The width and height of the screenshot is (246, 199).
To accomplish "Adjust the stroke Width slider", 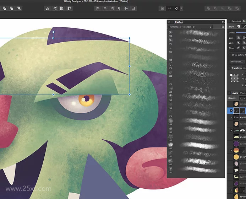I will click(x=241, y=32).
